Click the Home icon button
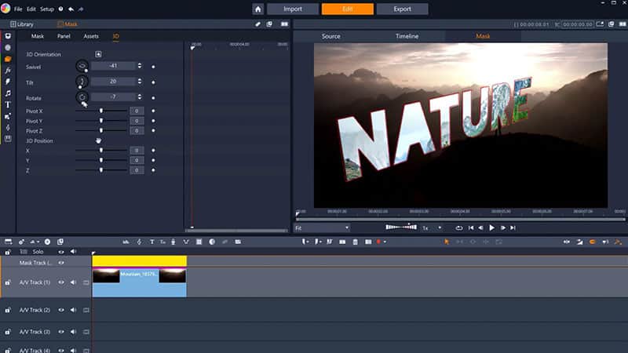The width and height of the screenshot is (628, 353). click(258, 9)
